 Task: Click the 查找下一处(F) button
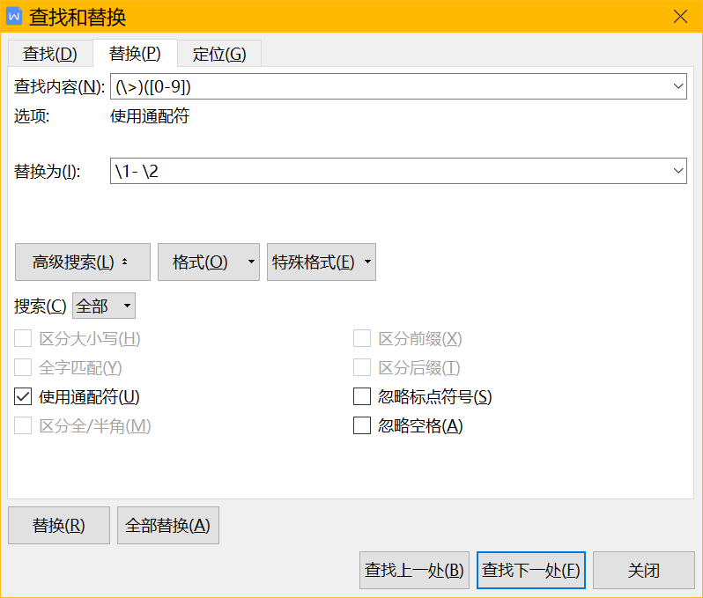pyautogui.click(x=530, y=571)
